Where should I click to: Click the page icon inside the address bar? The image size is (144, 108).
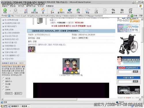[x=9, y=16]
